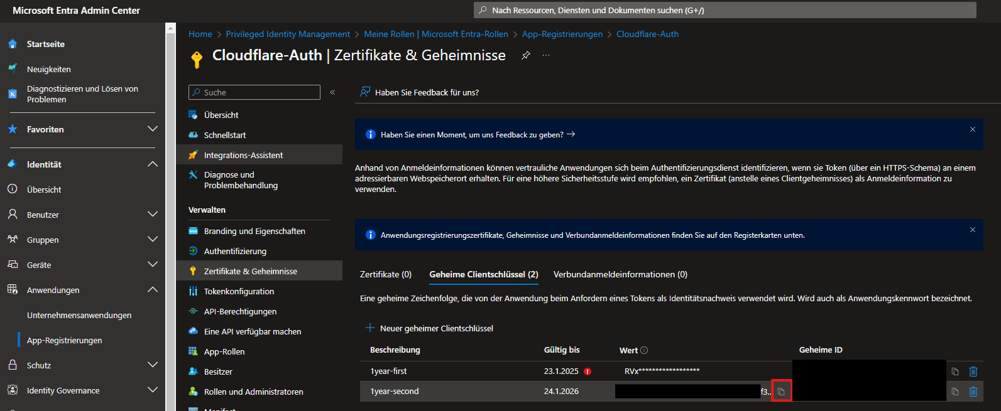Screen dimensions: 1001x411
Task: Open Cloudflare-Auth breadcrumb link
Action: 647,34
